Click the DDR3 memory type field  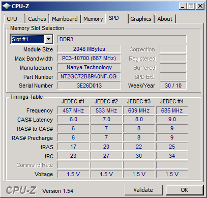pos(122,39)
